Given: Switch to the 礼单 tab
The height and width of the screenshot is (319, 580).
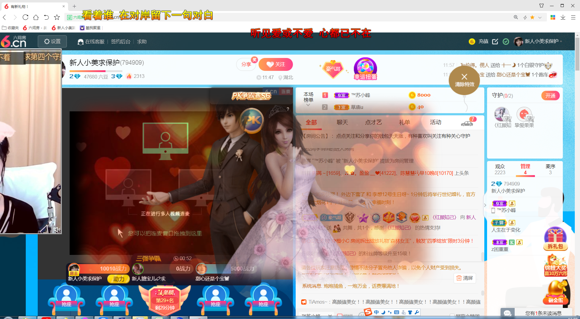Looking at the screenshot, I should pyautogui.click(x=404, y=122).
